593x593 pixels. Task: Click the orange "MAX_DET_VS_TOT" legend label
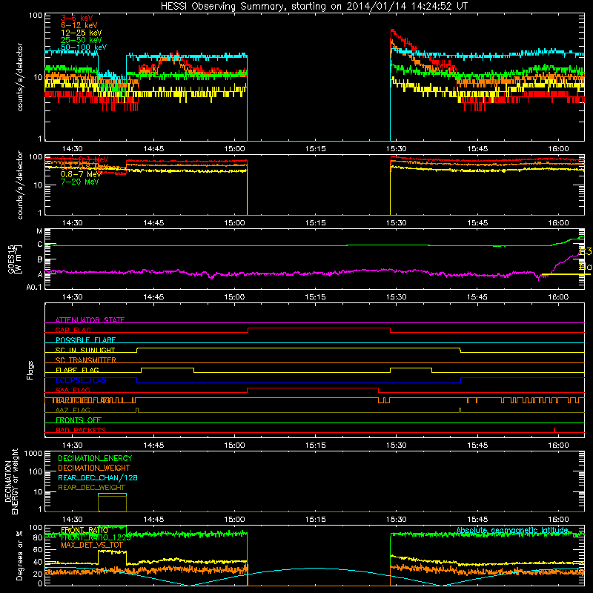coord(92,545)
